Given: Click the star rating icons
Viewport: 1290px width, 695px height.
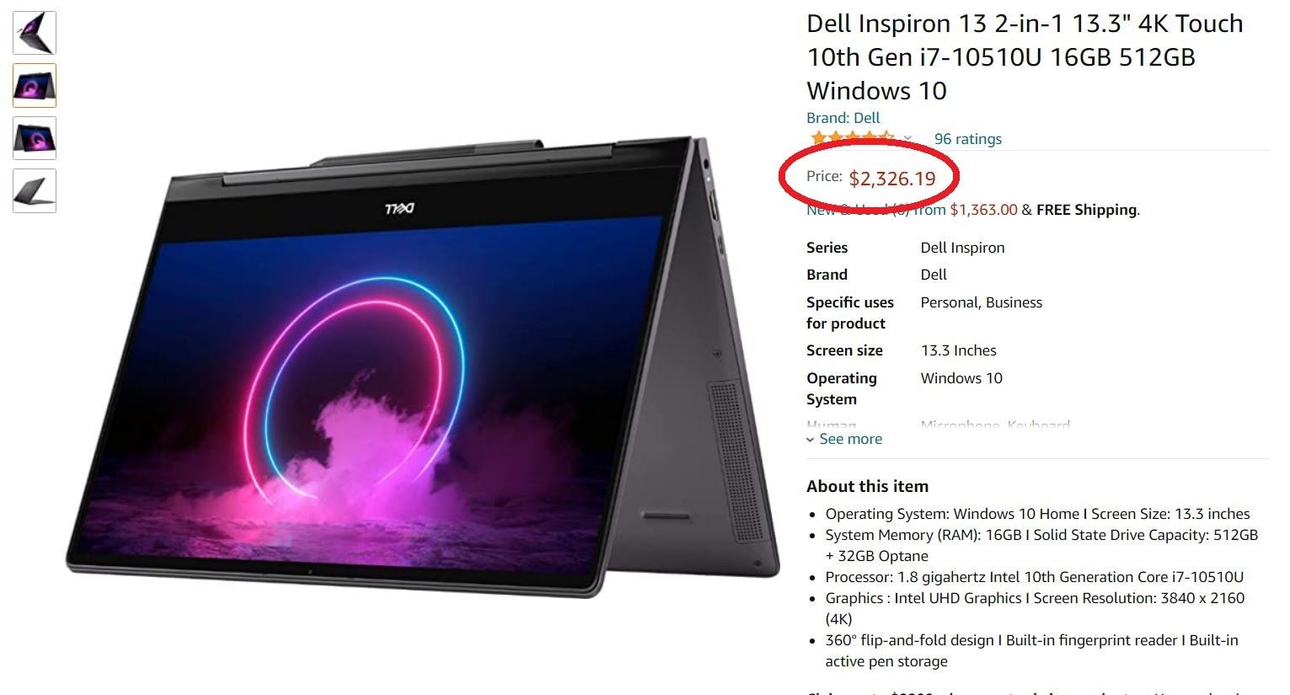Looking at the screenshot, I should [852, 138].
